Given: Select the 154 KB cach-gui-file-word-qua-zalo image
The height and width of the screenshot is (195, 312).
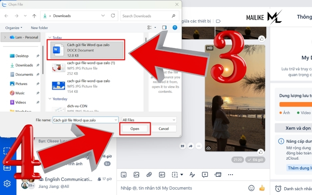Looking at the screenshot, I should coord(87,86).
